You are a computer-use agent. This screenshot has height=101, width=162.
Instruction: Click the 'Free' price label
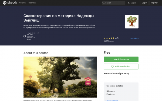107,53
